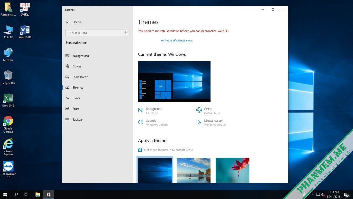Select the Administrator desktop folder icon
The width and height of the screenshot is (353, 199).
(x=8, y=9)
